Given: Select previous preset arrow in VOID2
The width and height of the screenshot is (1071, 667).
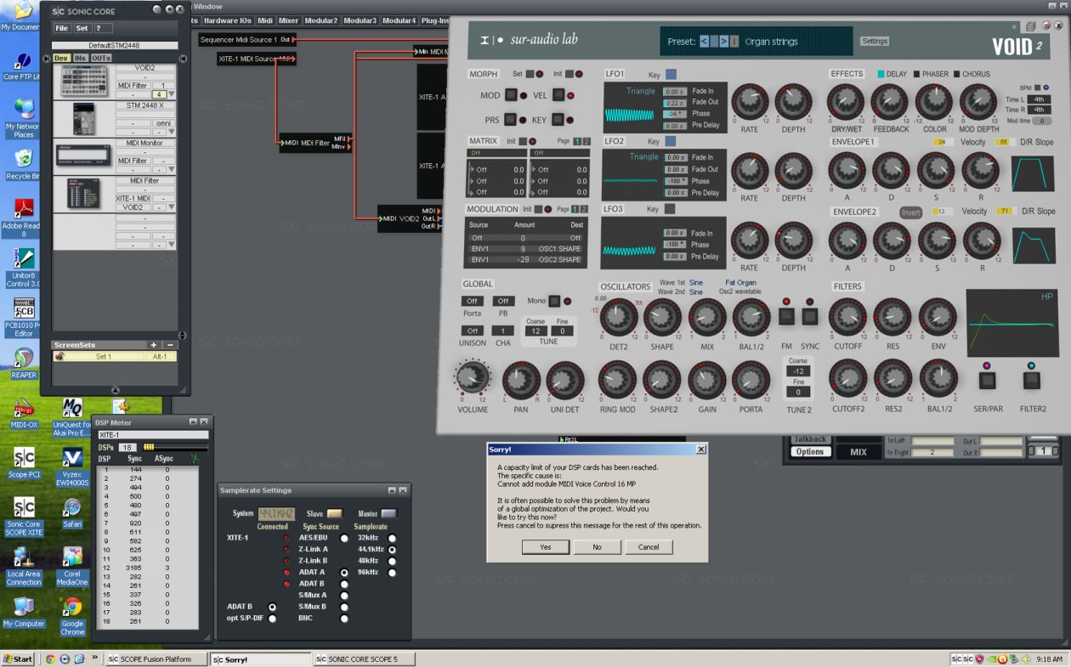Looking at the screenshot, I should click(x=705, y=41).
